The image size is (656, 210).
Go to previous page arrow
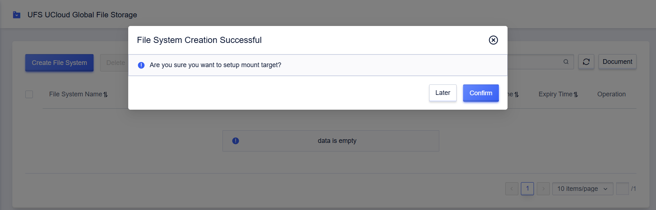pos(512,189)
